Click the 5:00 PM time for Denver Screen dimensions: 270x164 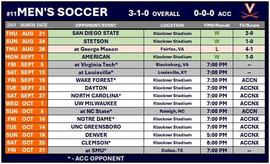point(217,135)
